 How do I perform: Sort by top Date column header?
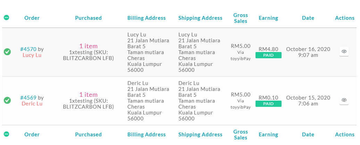point(308,18)
